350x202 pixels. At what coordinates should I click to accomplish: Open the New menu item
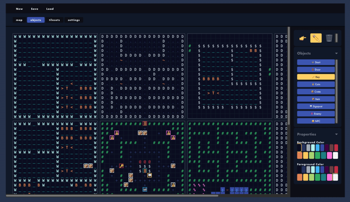[x=20, y=9]
